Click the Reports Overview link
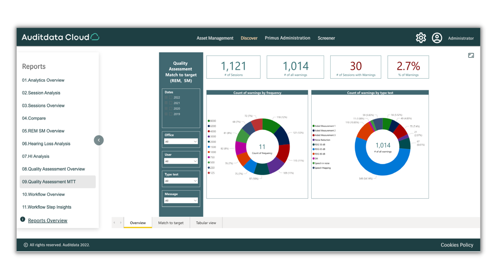Viewport: 497px width, 280px height. click(x=48, y=220)
